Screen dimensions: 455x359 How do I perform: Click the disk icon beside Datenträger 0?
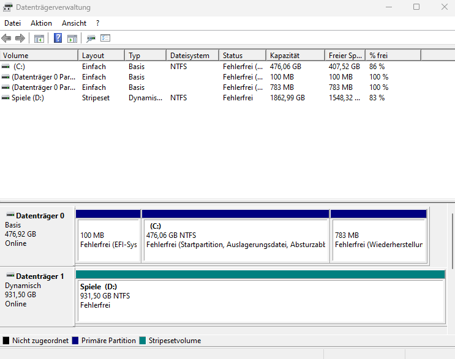tap(10, 215)
